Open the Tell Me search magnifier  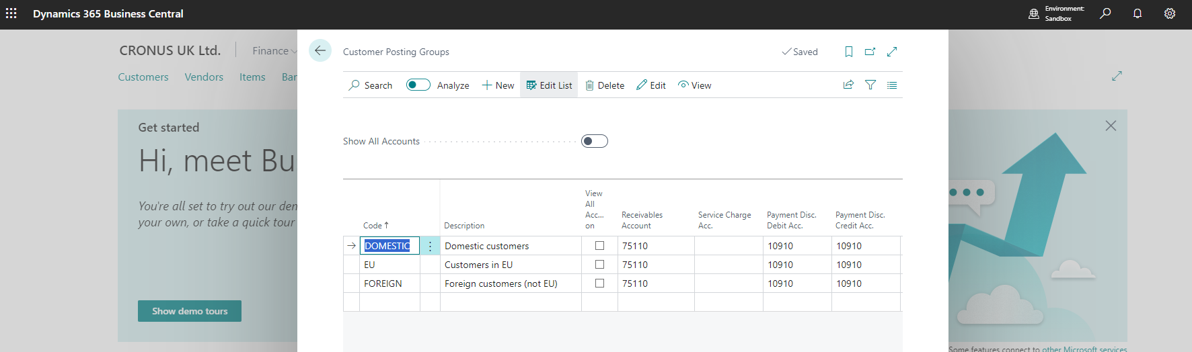click(x=1105, y=13)
